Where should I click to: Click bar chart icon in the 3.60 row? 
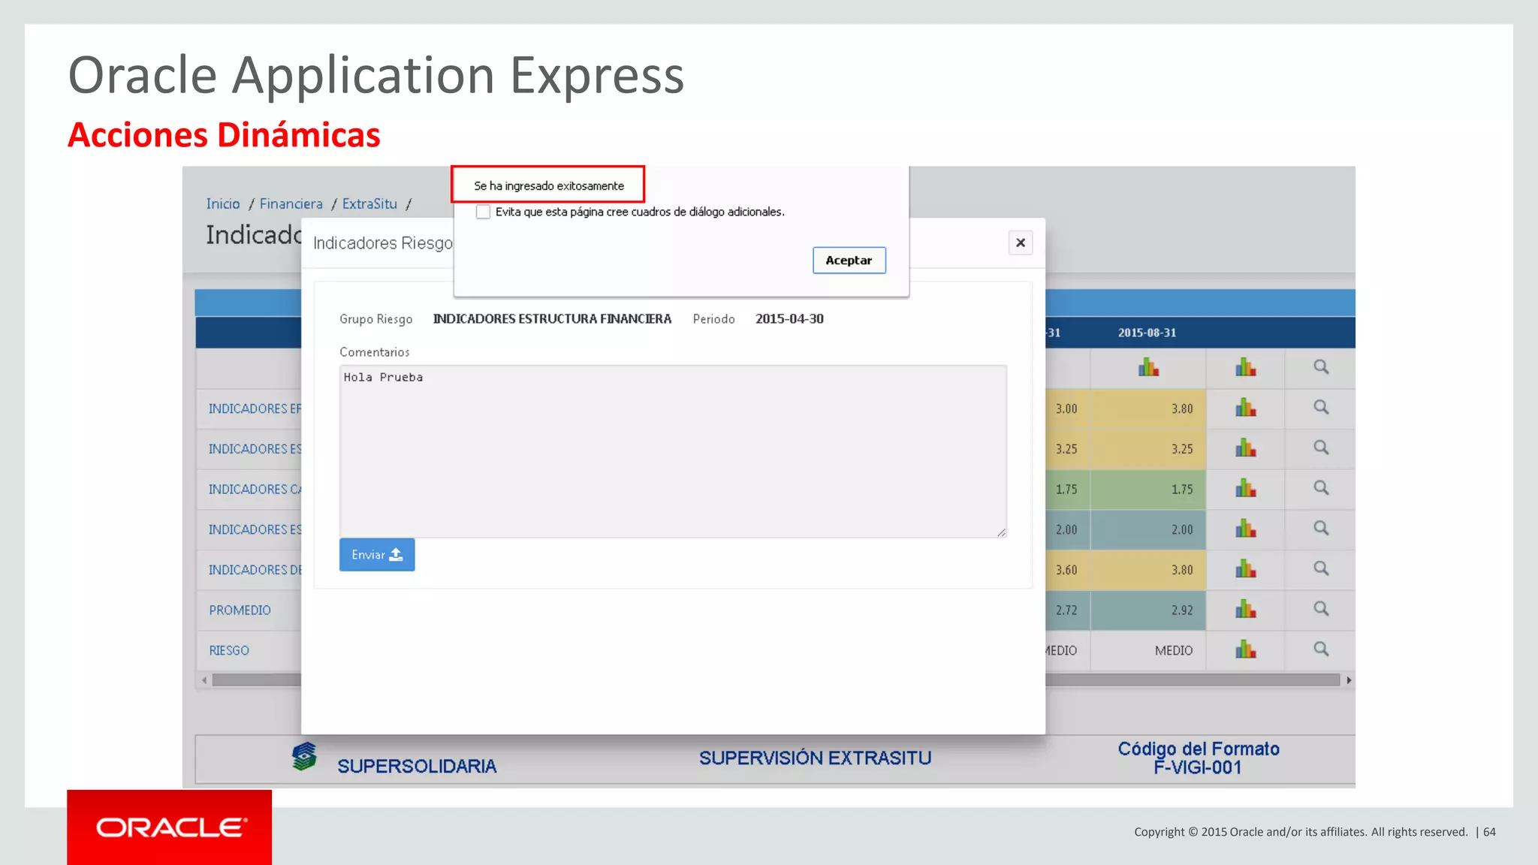point(1245,569)
